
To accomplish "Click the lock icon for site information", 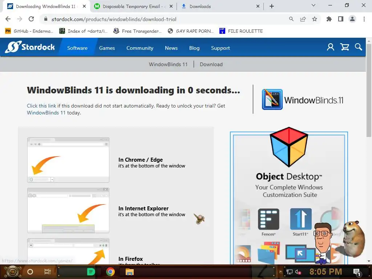I will click(46, 19).
